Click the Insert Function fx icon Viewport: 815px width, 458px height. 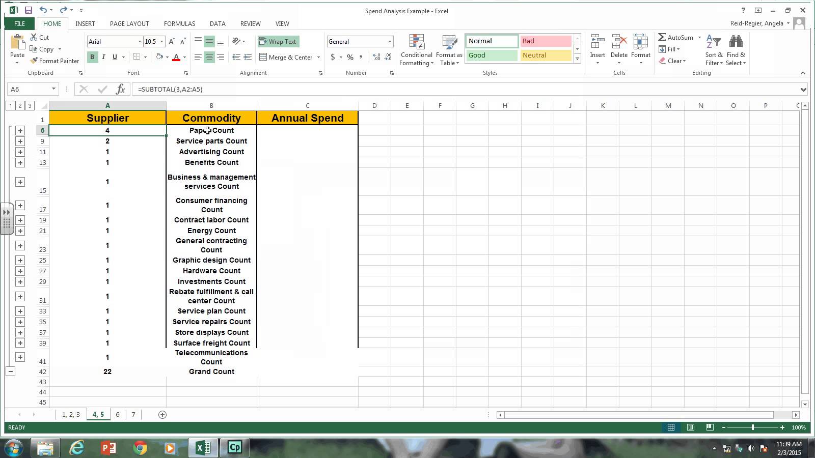coord(120,90)
